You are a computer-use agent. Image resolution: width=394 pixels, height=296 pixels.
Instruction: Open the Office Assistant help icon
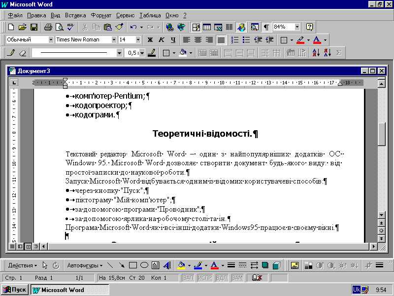pos(309,27)
